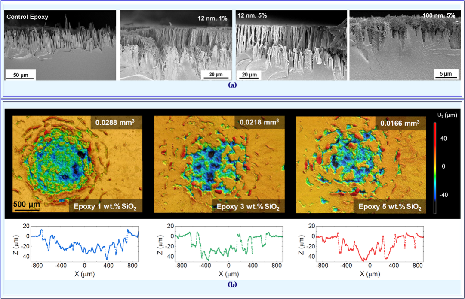Click the Epoxy 5 wt.% SiO2 caption
The image size is (465, 299).
point(389,207)
